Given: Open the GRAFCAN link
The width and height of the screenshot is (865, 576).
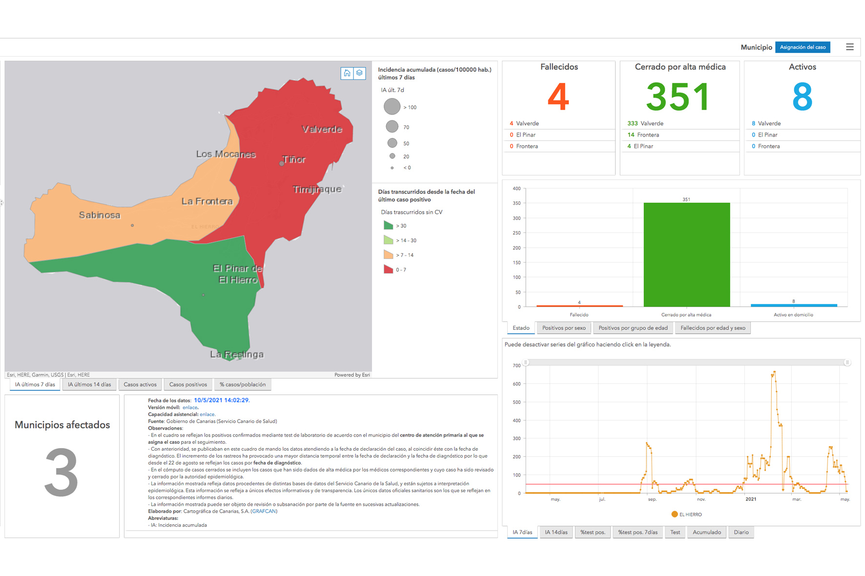Looking at the screenshot, I should pos(264,512).
